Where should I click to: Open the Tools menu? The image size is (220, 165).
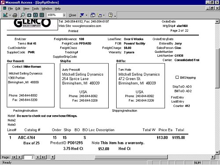(x=35, y=9)
